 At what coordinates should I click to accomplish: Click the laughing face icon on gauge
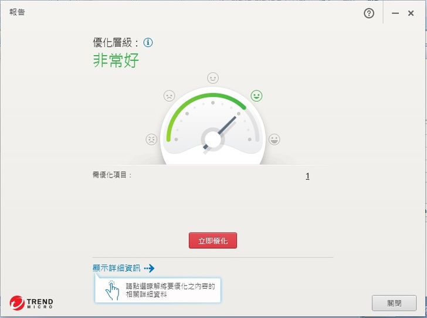[274, 140]
